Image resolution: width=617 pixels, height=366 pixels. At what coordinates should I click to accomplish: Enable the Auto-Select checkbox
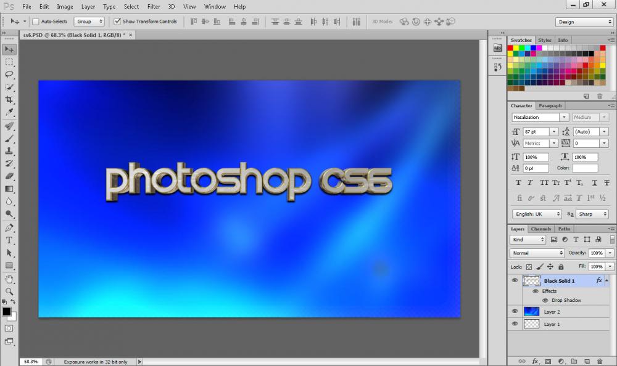(36, 22)
